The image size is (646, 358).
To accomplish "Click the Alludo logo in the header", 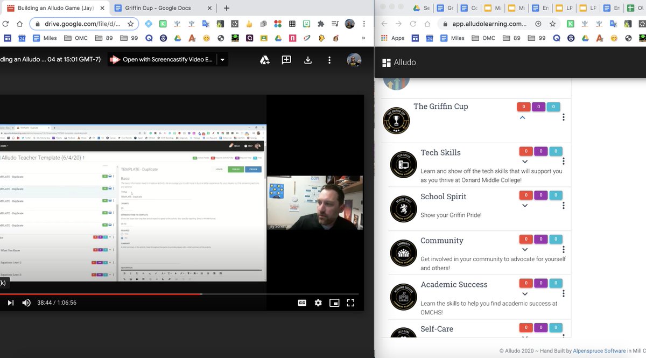I will [399, 62].
